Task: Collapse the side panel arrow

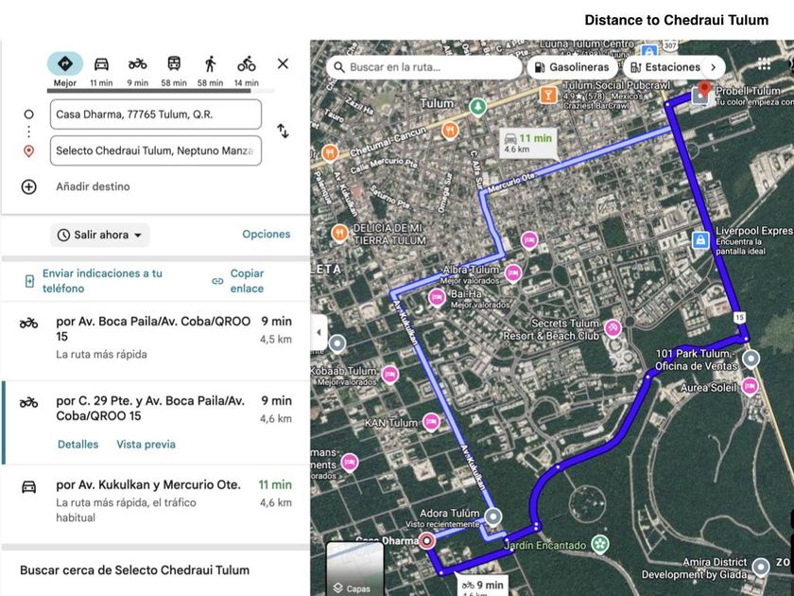Action: pos(319,332)
